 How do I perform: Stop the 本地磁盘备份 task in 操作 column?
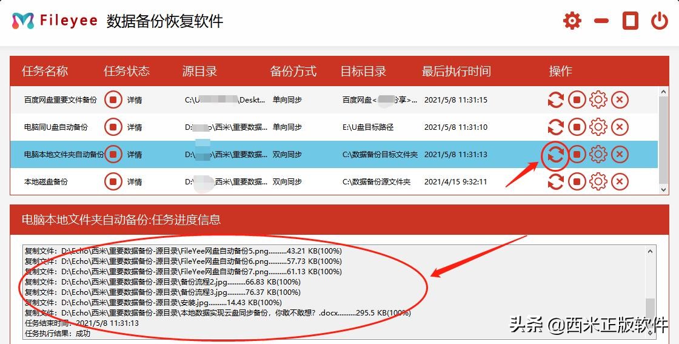[577, 181]
